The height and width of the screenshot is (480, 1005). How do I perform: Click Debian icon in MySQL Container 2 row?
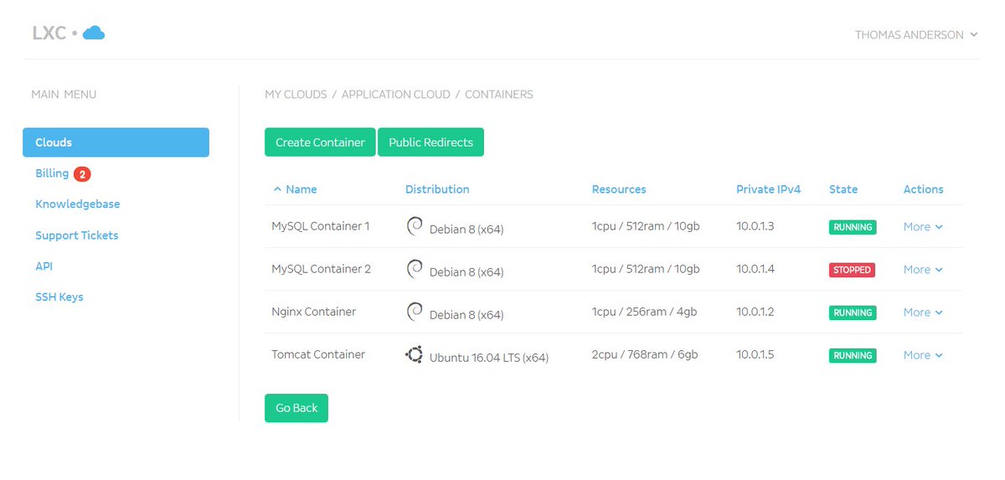tap(415, 268)
